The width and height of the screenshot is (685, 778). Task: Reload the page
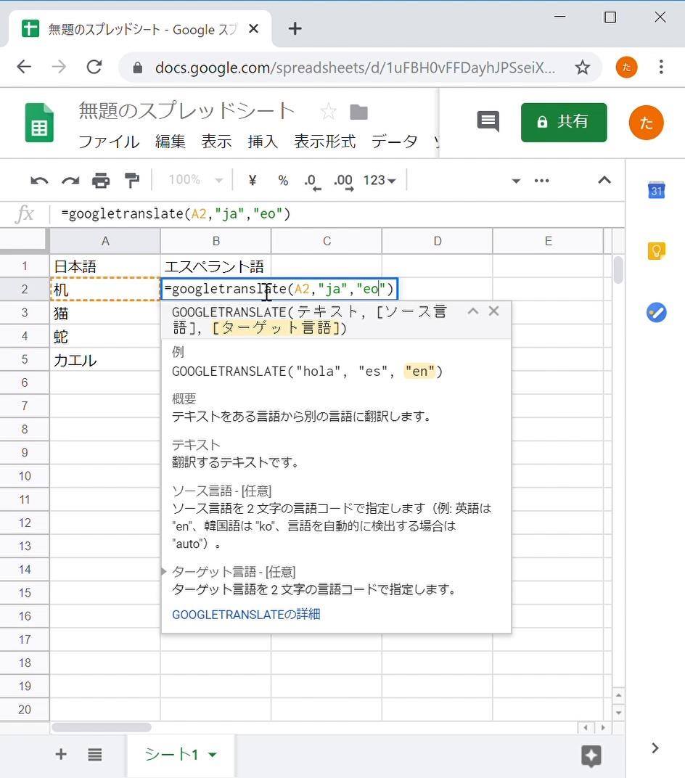(x=94, y=67)
